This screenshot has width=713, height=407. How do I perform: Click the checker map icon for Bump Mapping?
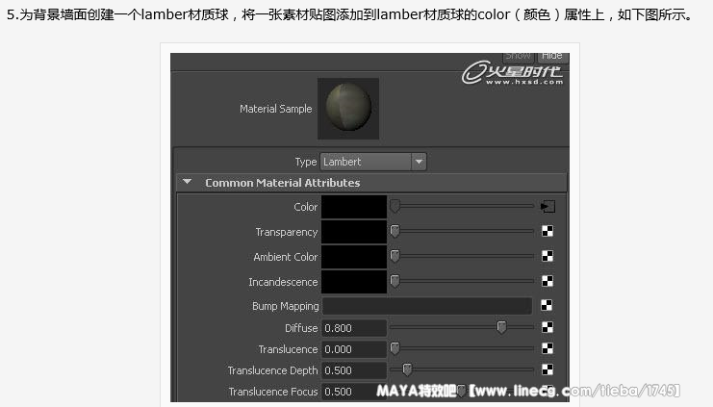[547, 306]
